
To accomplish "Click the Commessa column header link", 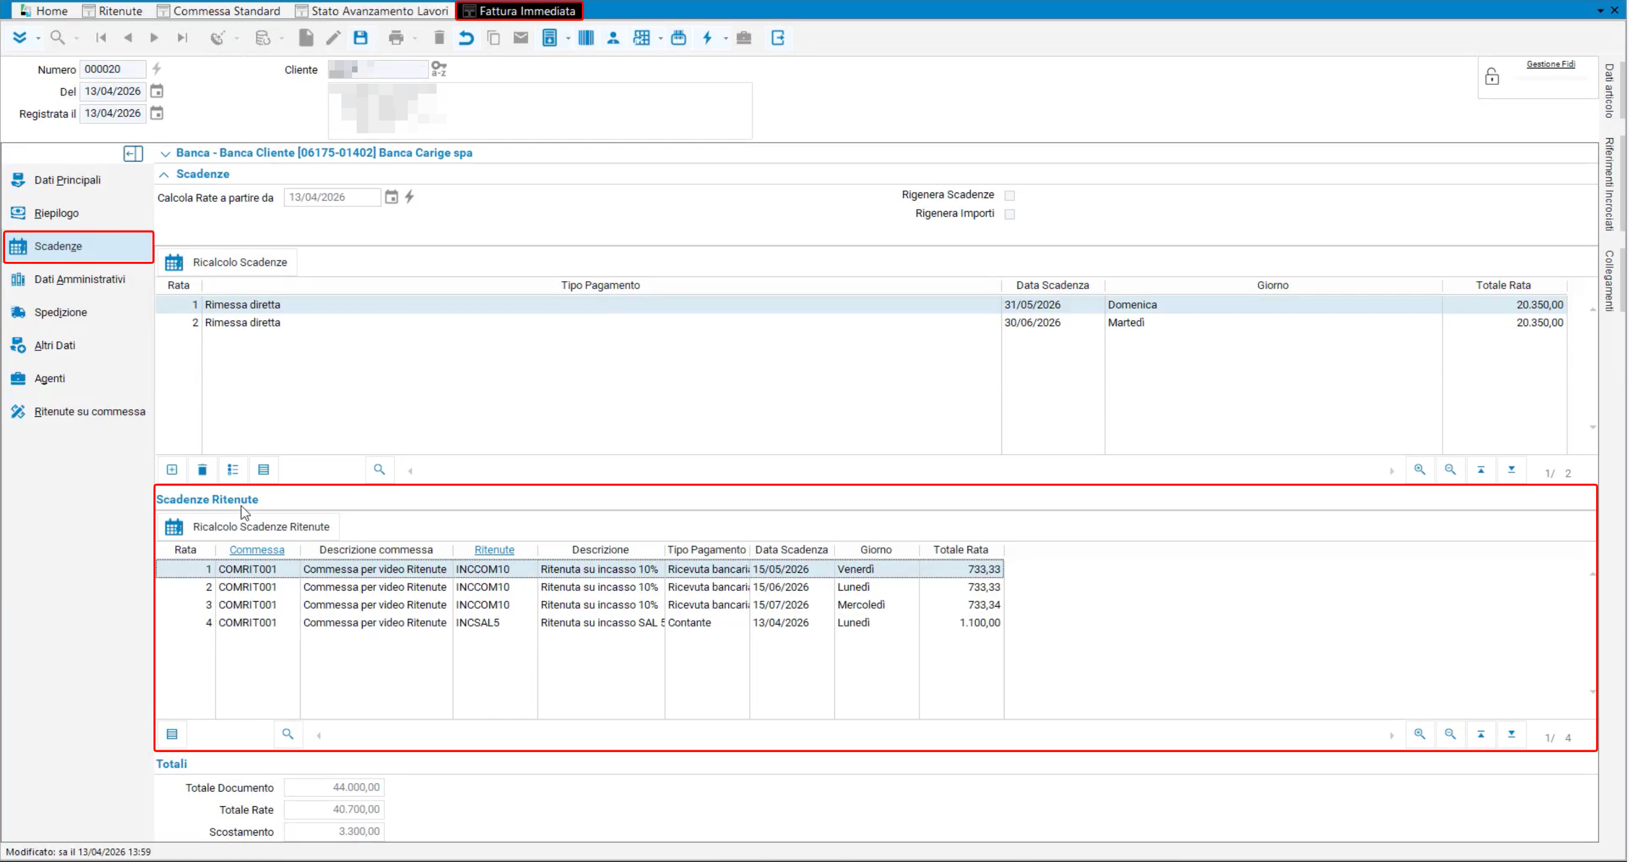I will [257, 550].
